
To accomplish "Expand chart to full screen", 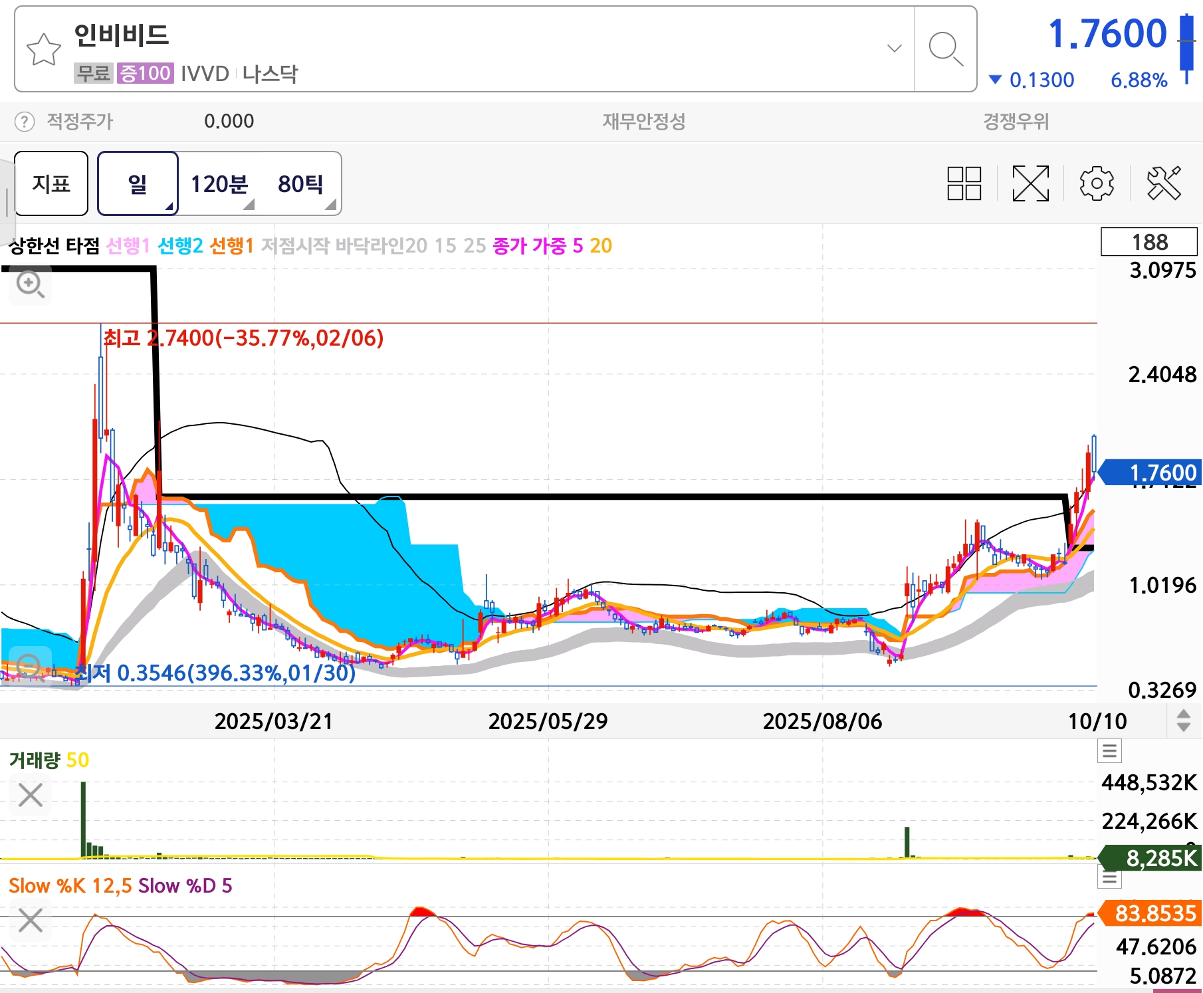I will [x=1031, y=183].
